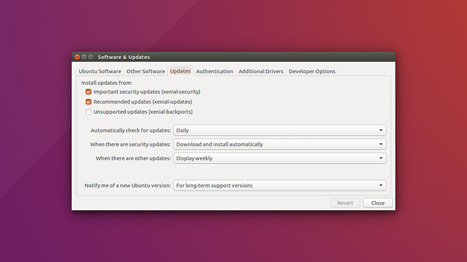
Task: Open the 'Display weekly' other updates dropdown
Action: (280, 158)
